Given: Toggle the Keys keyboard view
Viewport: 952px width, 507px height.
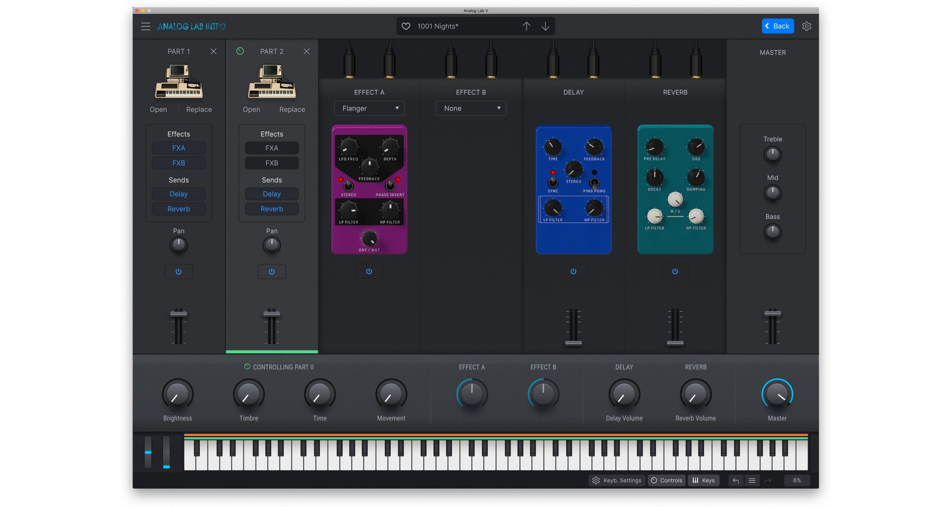Looking at the screenshot, I should 704,480.
